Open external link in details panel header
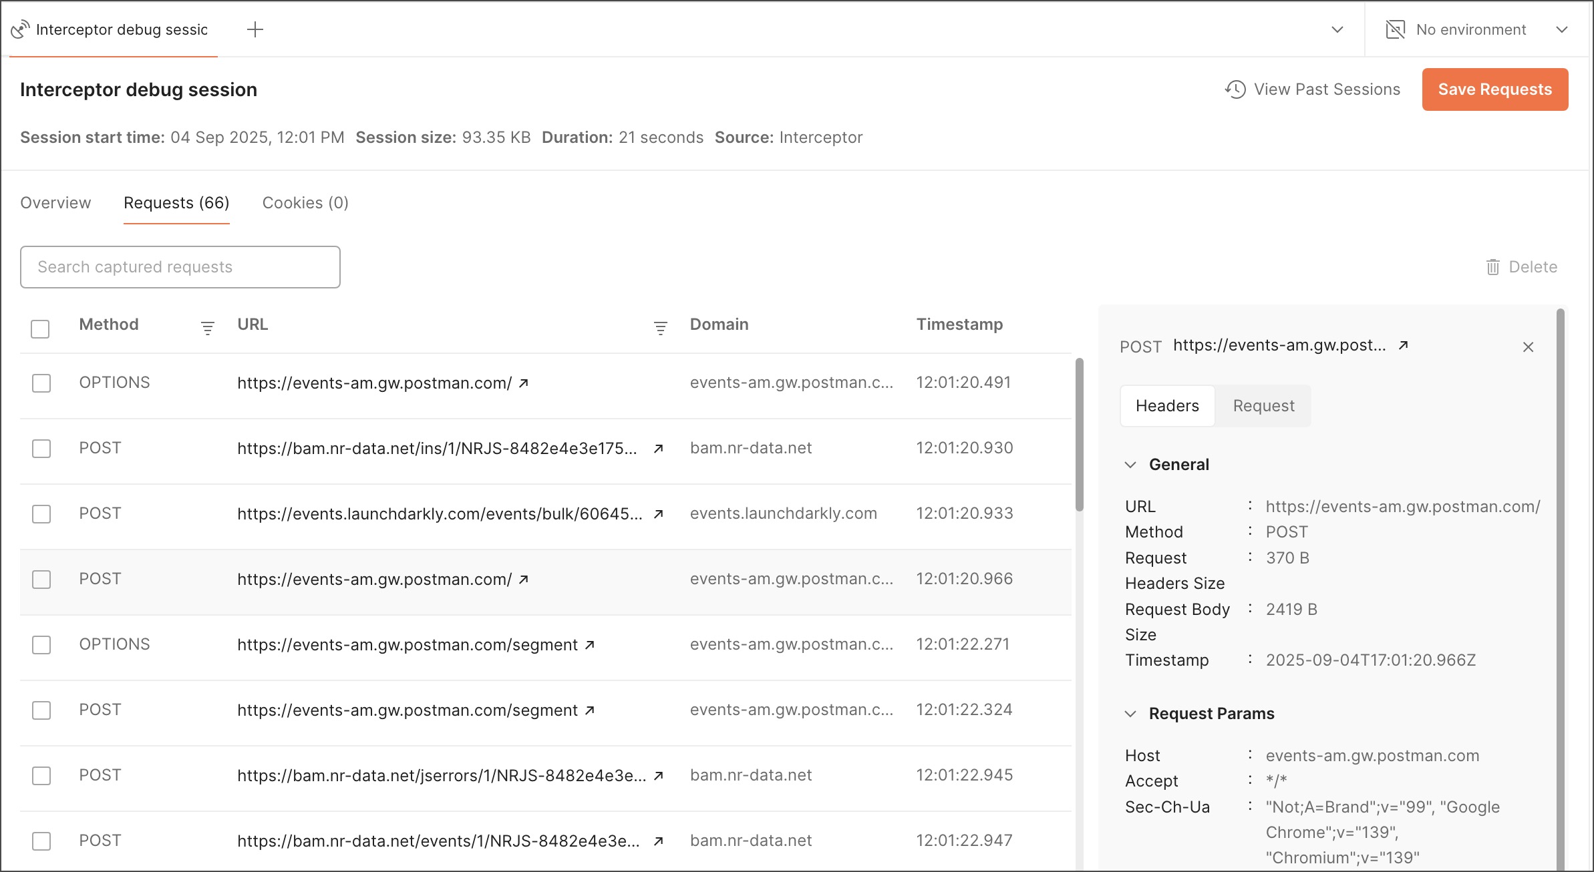The image size is (1594, 872). [x=1404, y=345]
